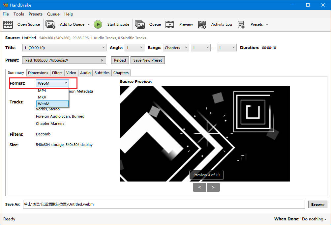Viewport: 331px width, 225px height.
Task: Click the Add to Queue picture icon
Action: 50,24
